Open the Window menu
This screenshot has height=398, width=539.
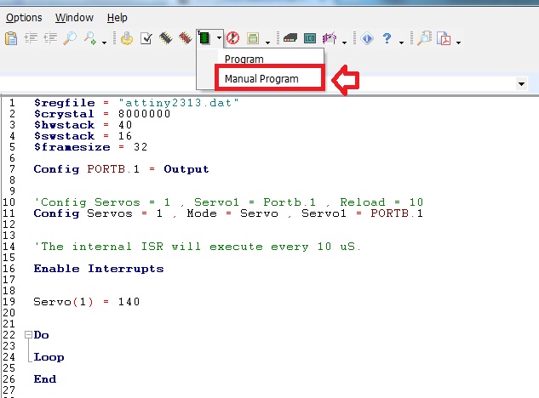pyautogui.click(x=74, y=18)
